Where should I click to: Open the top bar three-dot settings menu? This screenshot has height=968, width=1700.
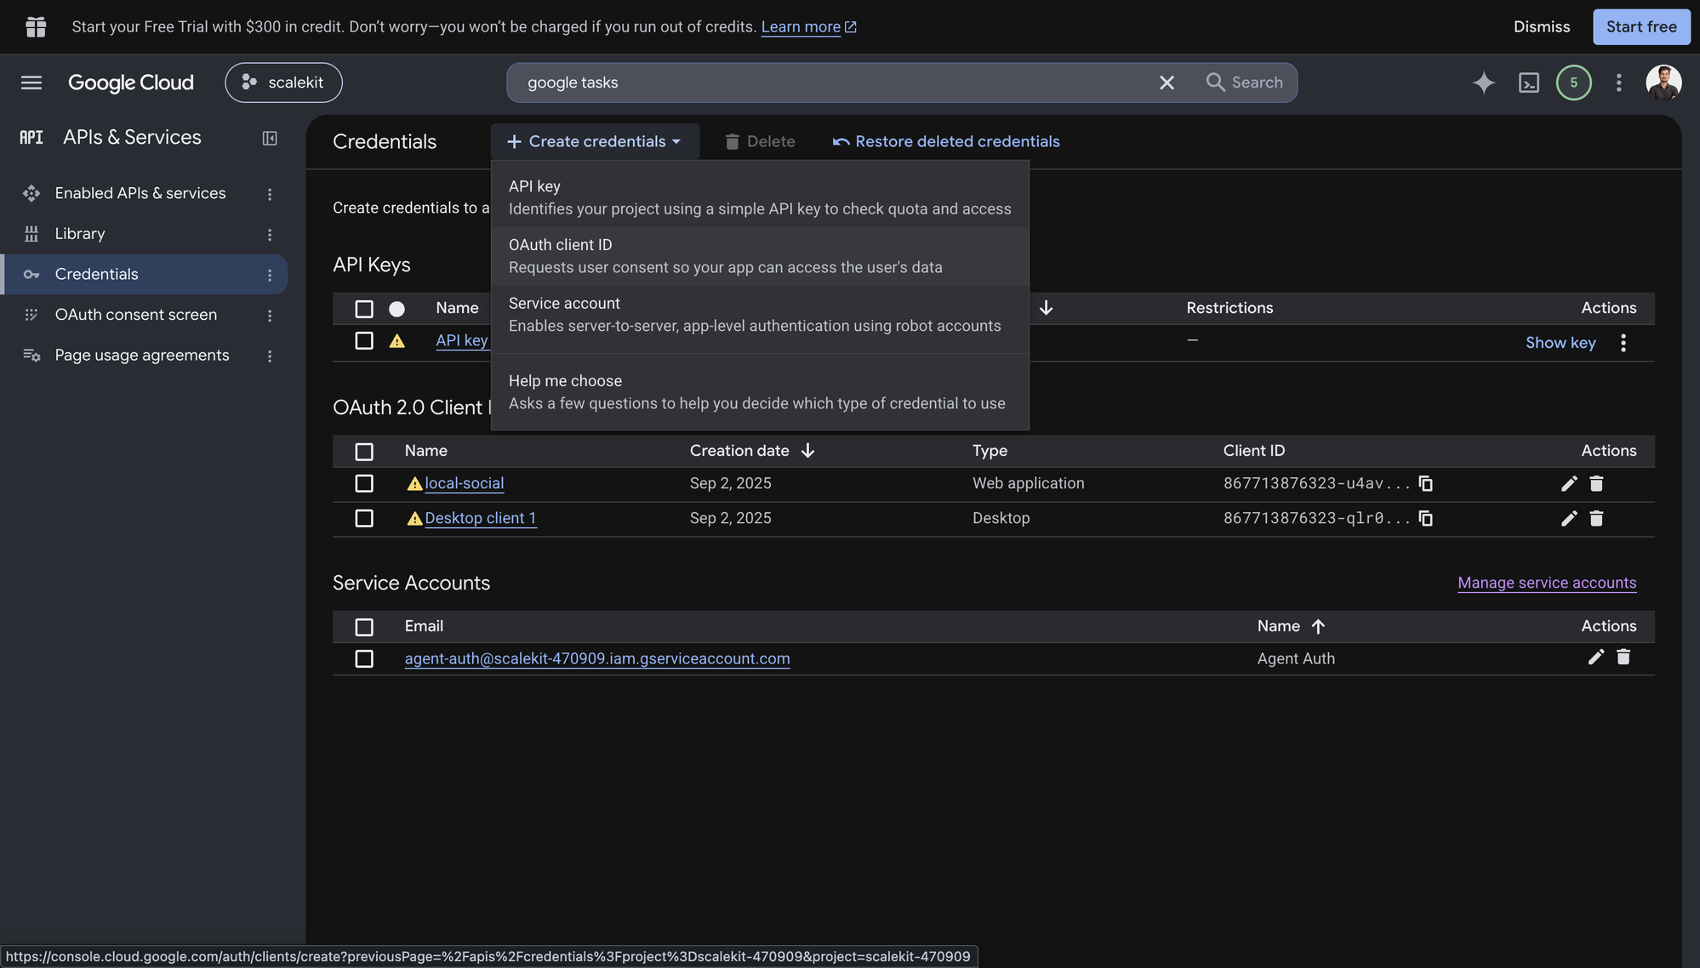point(1619,83)
